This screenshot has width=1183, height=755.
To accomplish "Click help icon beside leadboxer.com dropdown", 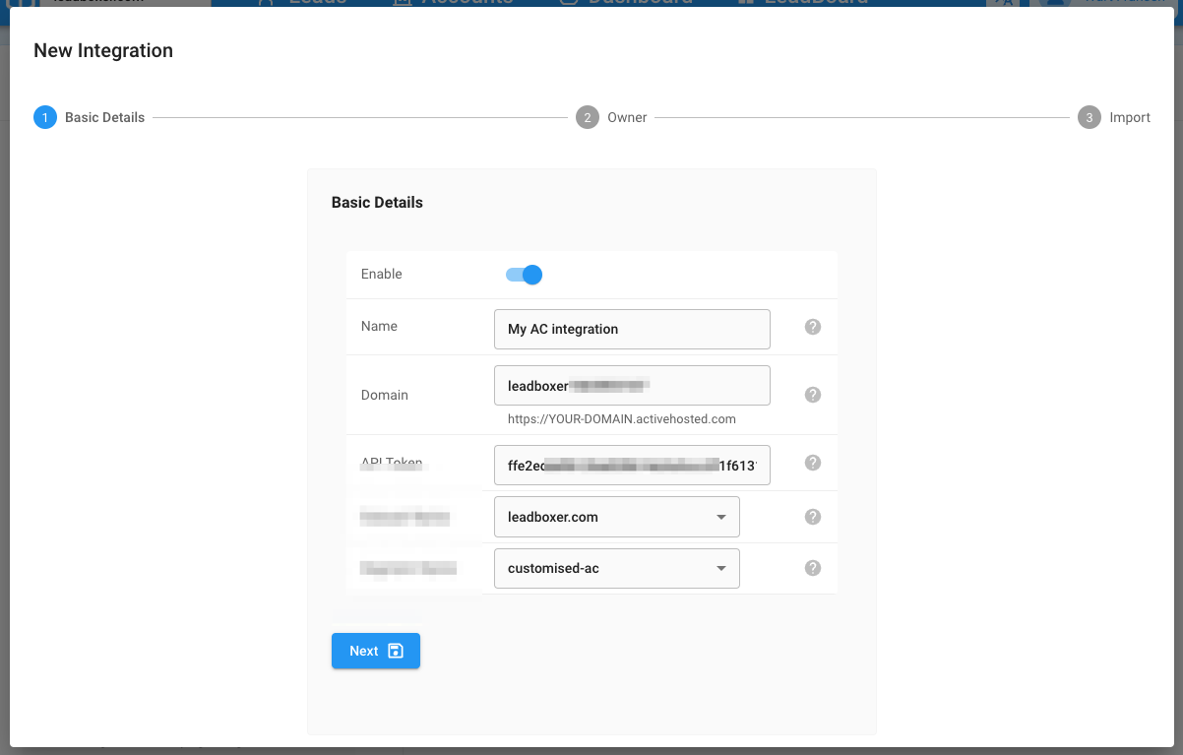I will 813,517.
